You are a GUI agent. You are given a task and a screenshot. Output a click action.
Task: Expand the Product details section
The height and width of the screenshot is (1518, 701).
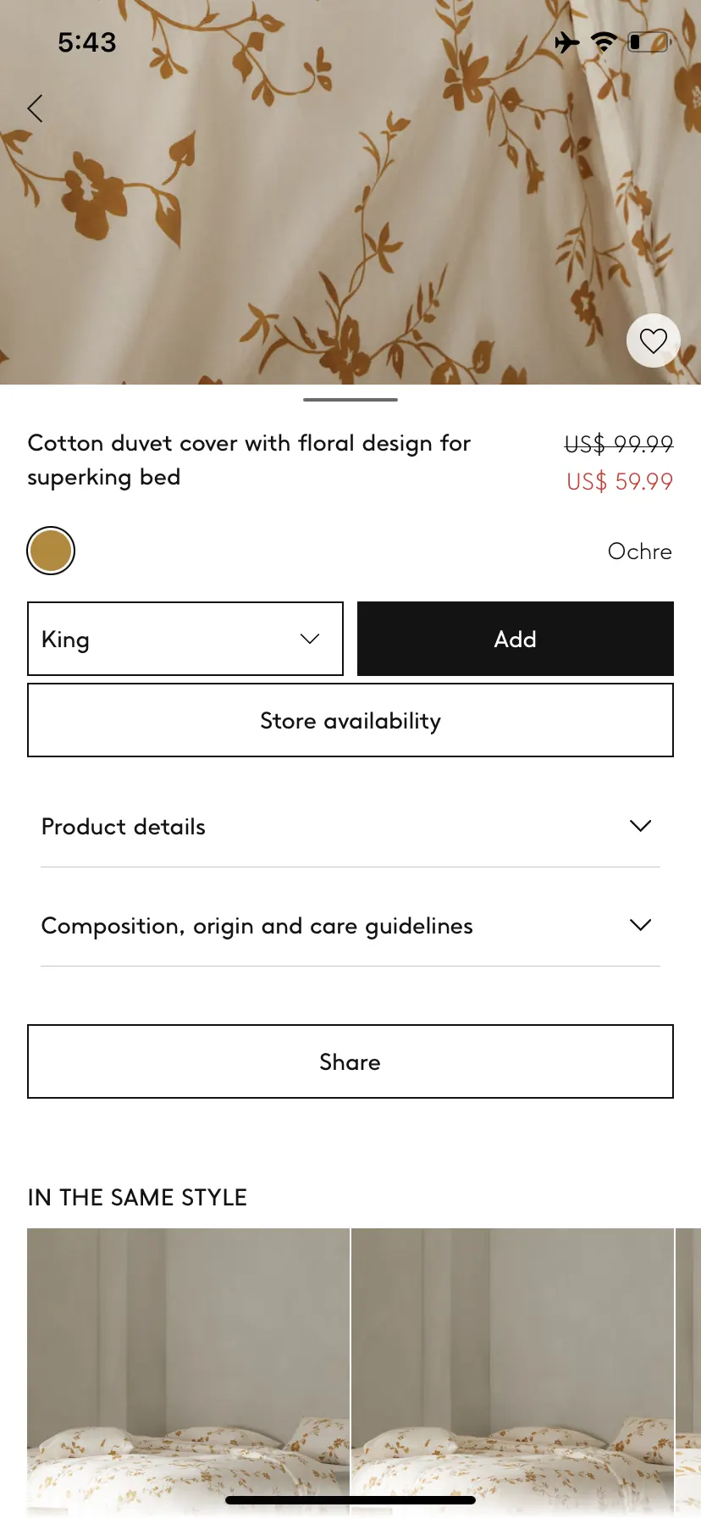click(x=350, y=826)
